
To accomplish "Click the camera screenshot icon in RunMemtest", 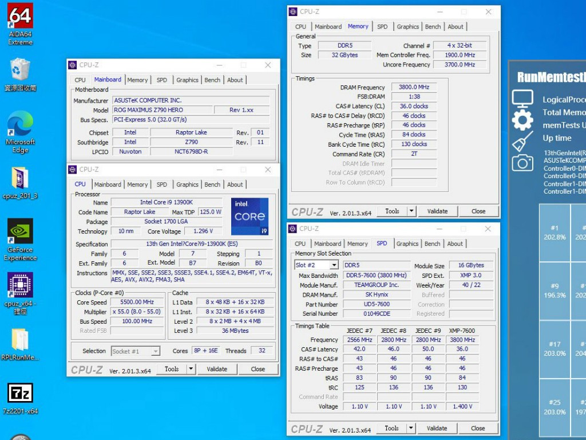I will pos(522,163).
